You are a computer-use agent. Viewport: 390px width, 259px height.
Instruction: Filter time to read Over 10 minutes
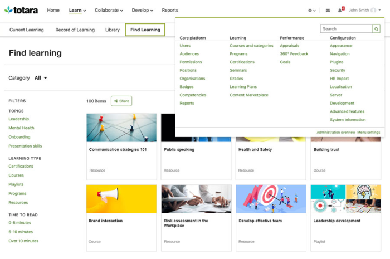point(23,241)
